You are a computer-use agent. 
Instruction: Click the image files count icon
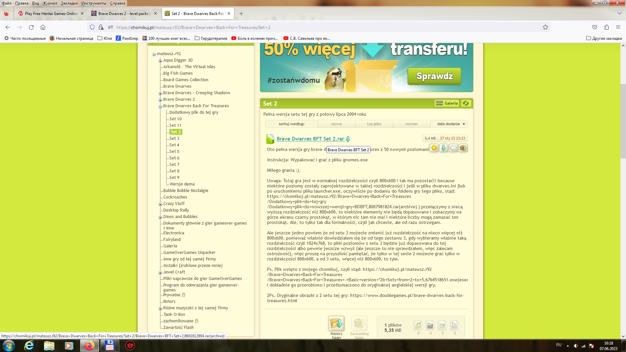[x=442, y=325]
